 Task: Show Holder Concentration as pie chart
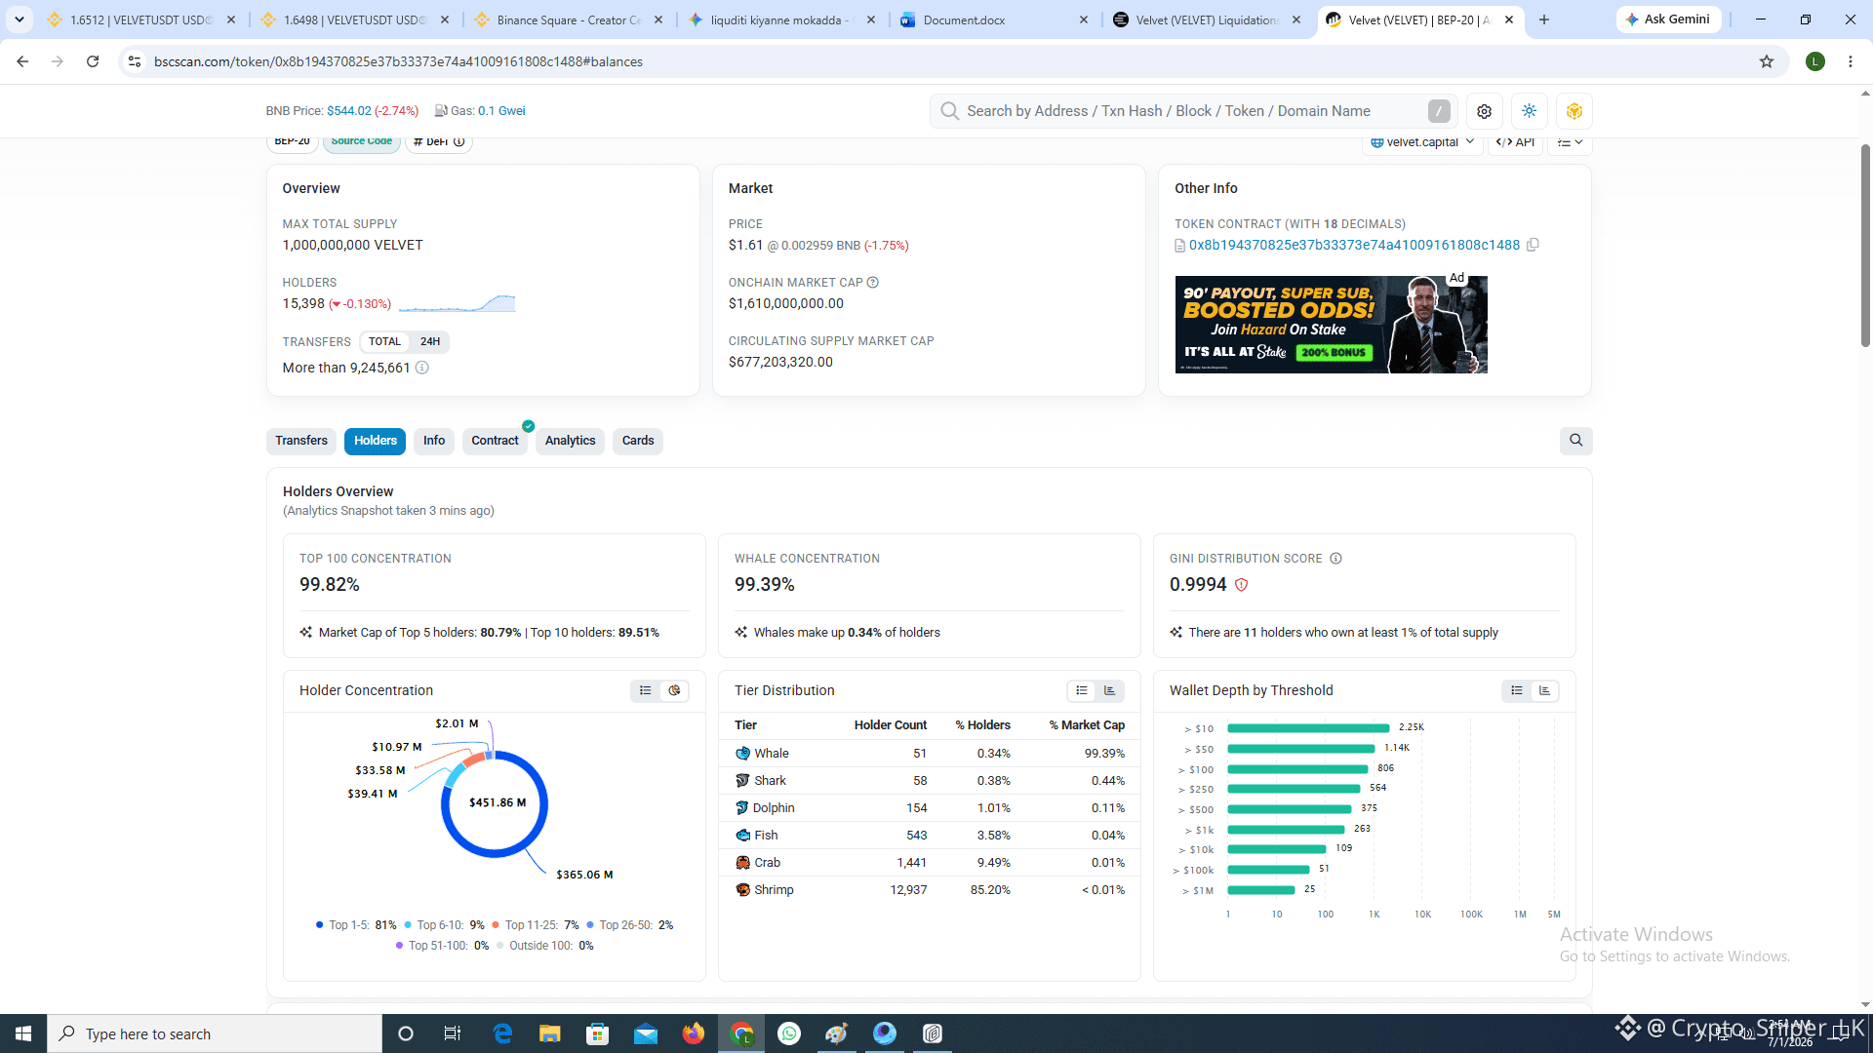tap(675, 691)
